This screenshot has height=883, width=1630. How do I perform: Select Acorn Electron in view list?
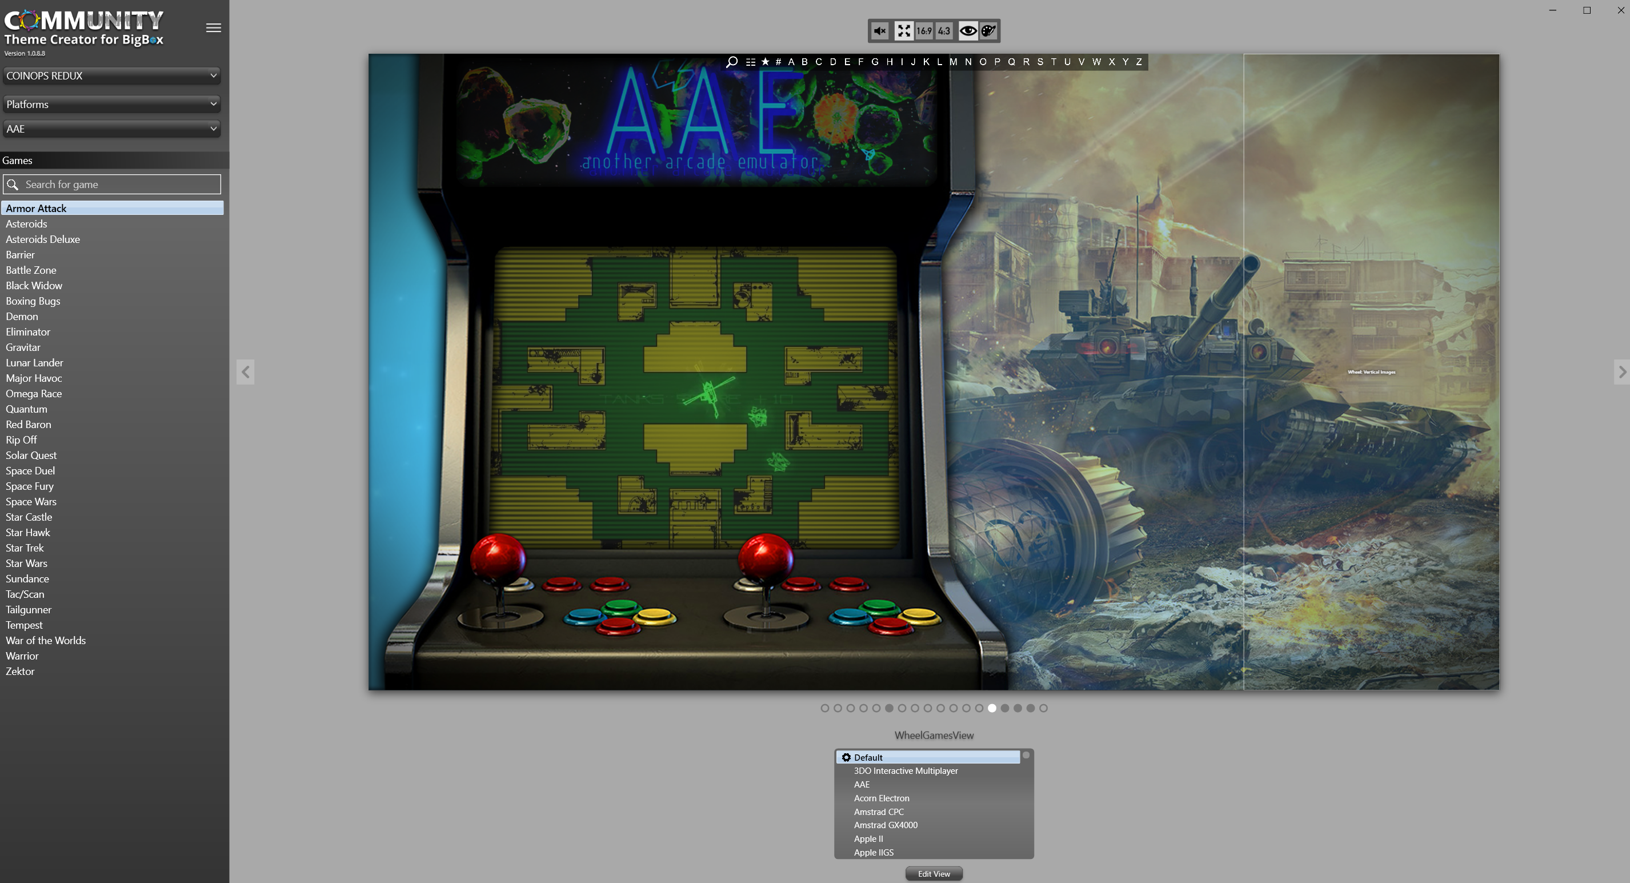(928, 798)
